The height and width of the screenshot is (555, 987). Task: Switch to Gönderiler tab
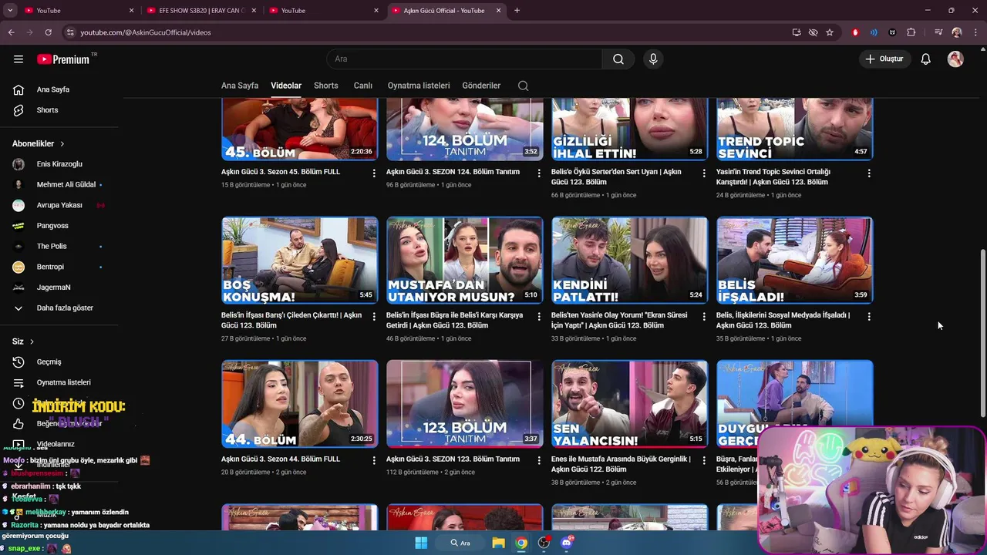481,86
